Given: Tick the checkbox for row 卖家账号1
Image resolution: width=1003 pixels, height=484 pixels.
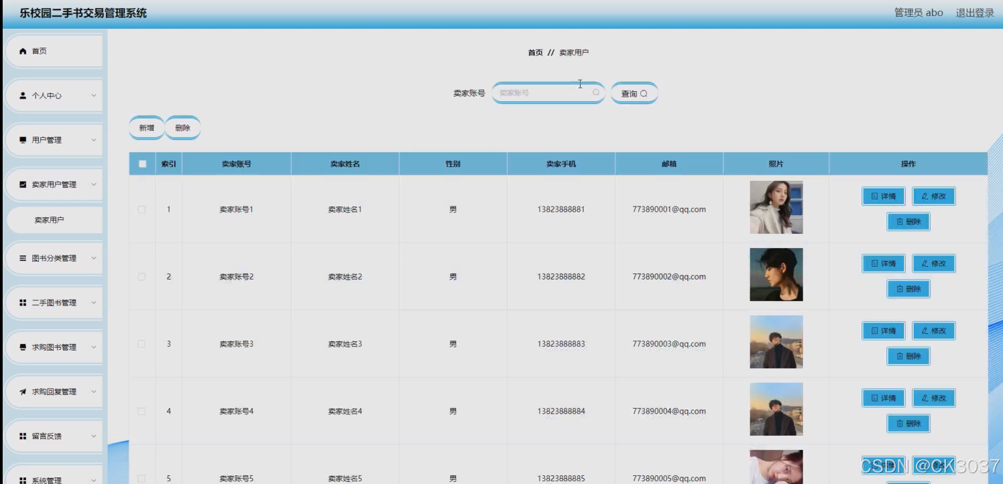Looking at the screenshot, I should tap(141, 209).
